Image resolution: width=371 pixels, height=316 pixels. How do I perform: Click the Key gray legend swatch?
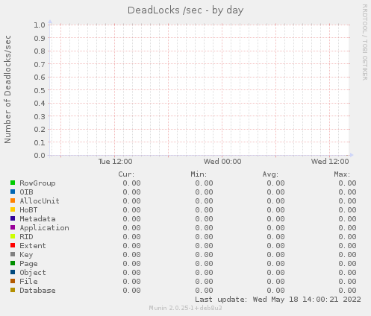click(x=13, y=254)
